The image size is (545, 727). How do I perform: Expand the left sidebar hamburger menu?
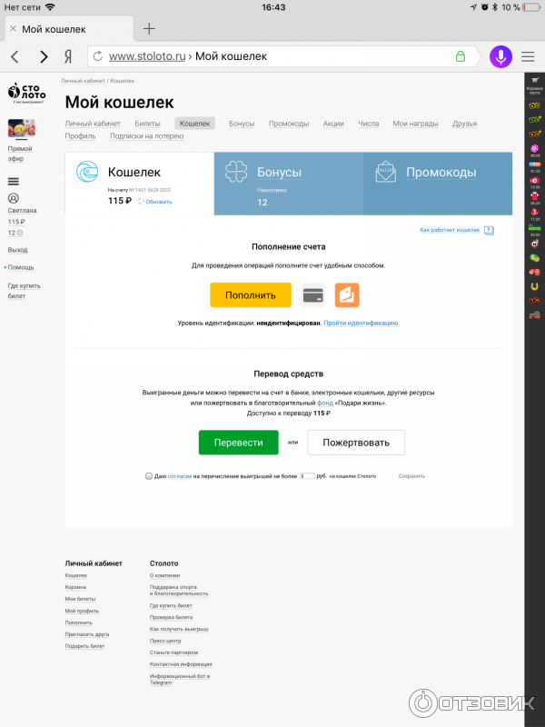pyautogui.click(x=13, y=182)
